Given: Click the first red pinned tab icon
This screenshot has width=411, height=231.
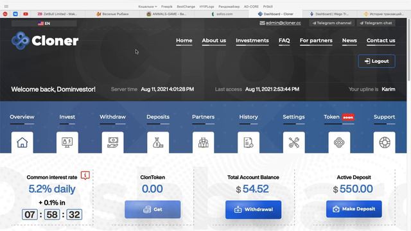Looking at the screenshot, I should click(5, 14).
